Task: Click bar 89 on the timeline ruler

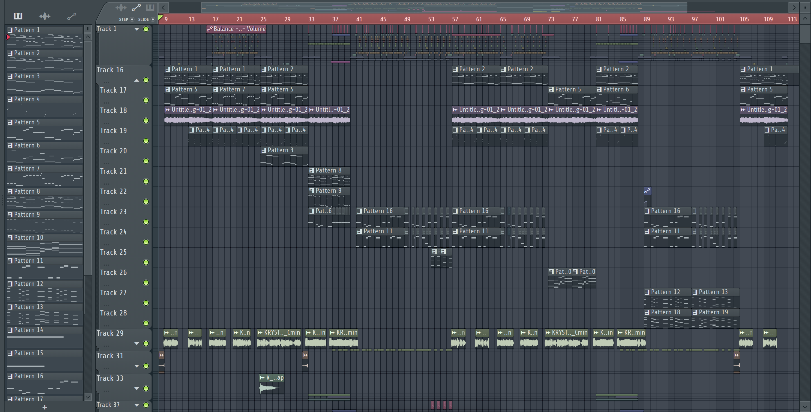Action: coord(647,19)
